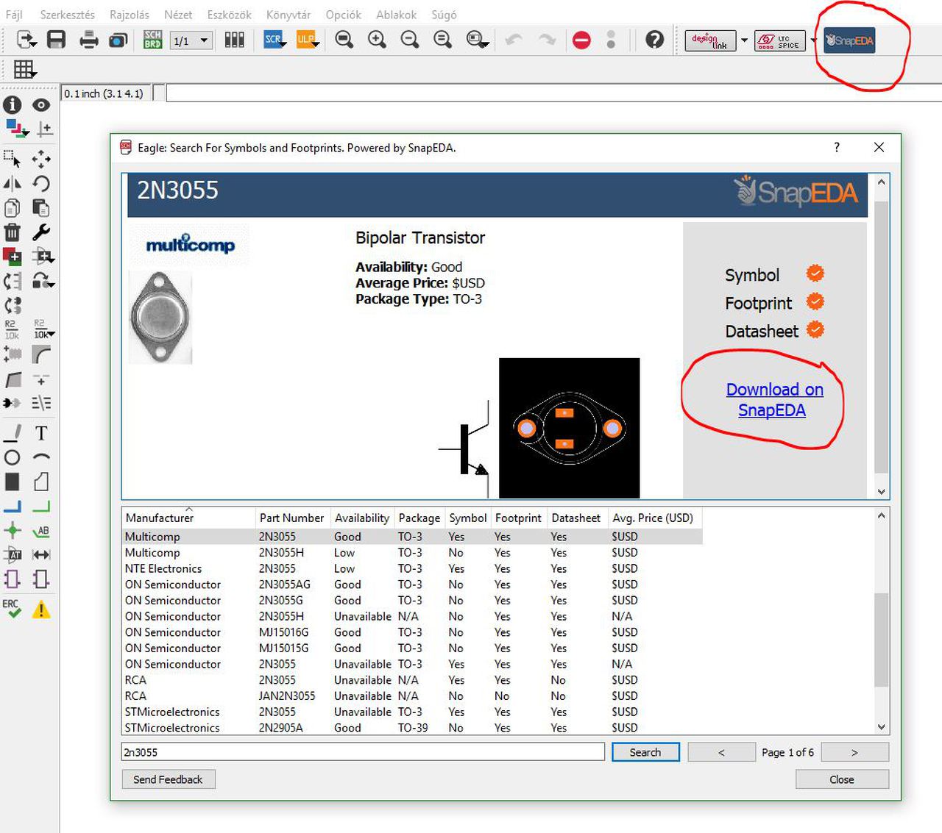
Task: Open the Zoom Select dropdown icon
Action: tap(478, 40)
